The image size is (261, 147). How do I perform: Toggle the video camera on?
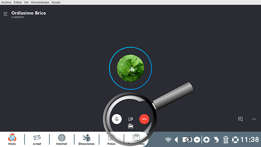[x=130, y=119]
